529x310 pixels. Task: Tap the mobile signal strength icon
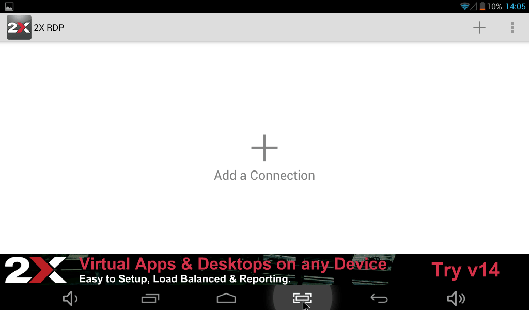click(x=474, y=6)
